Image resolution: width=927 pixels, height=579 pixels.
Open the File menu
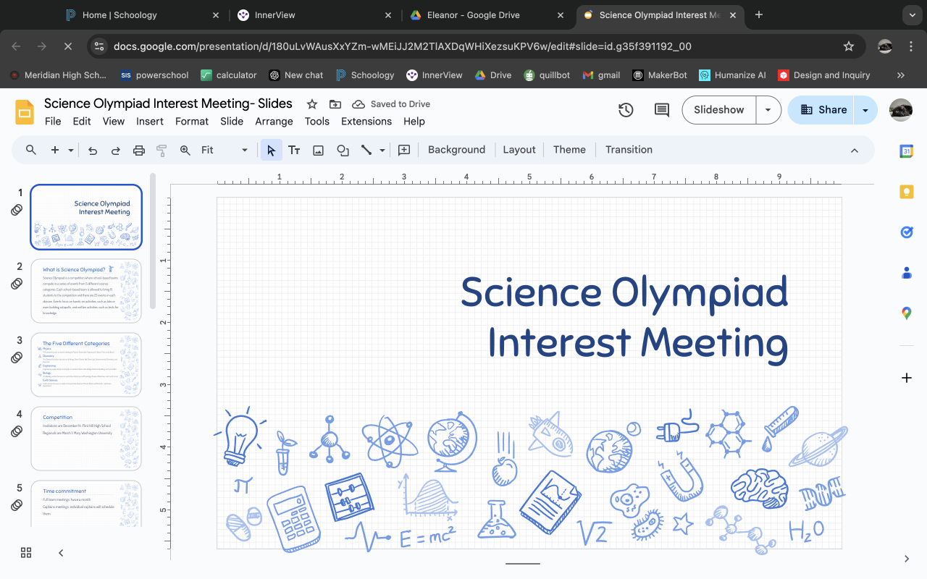click(53, 121)
